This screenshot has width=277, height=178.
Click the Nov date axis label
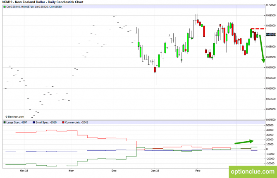click(71, 171)
